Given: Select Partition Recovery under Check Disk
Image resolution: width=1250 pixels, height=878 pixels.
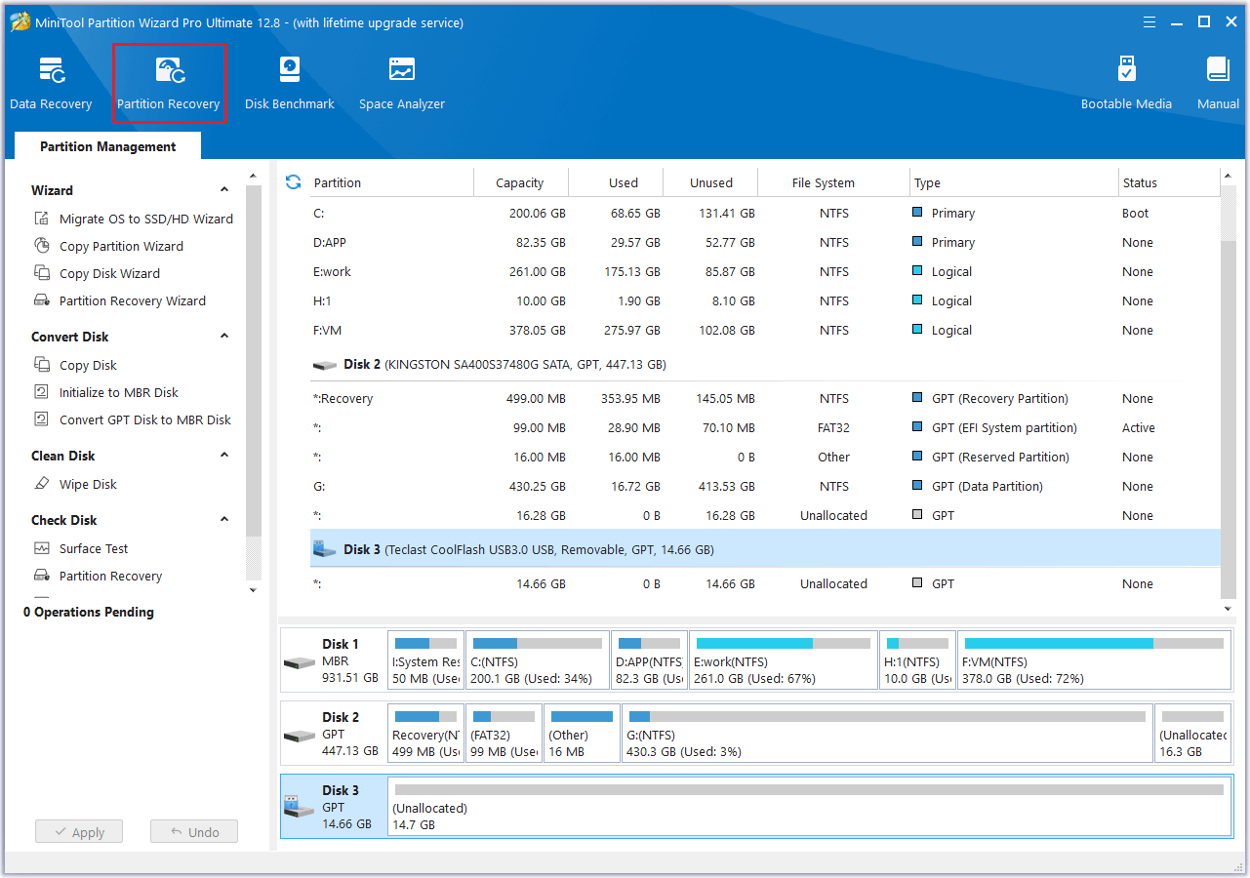Looking at the screenshot, I should (x=98, y=576).
